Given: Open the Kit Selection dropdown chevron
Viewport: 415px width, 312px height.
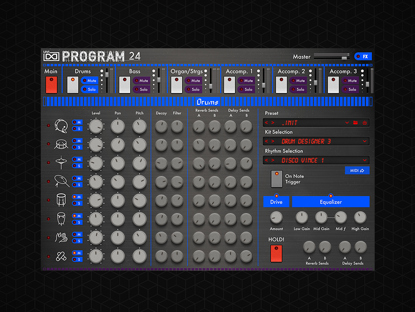Looking at the screenshot, I should [365, 141].
